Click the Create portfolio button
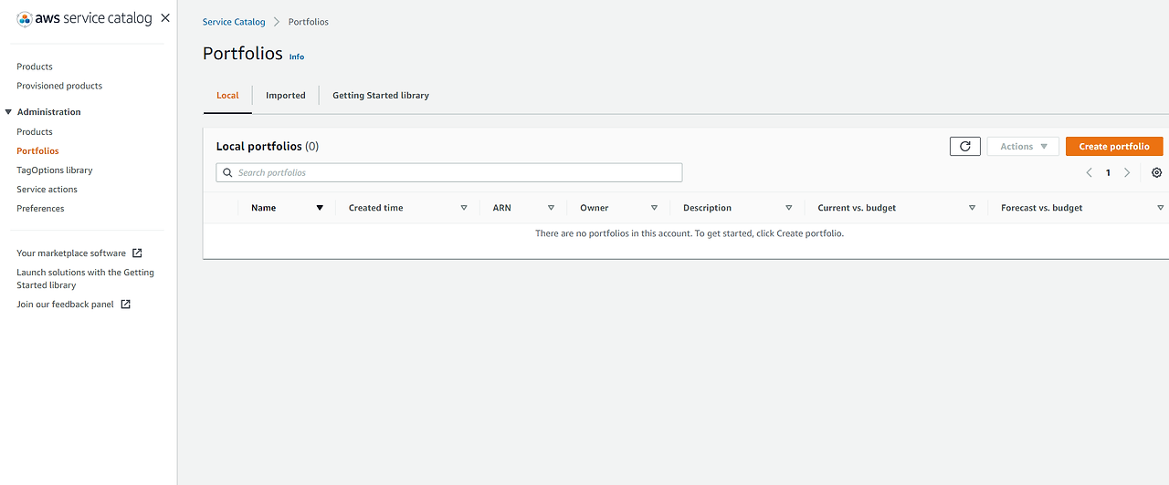 1114,146
